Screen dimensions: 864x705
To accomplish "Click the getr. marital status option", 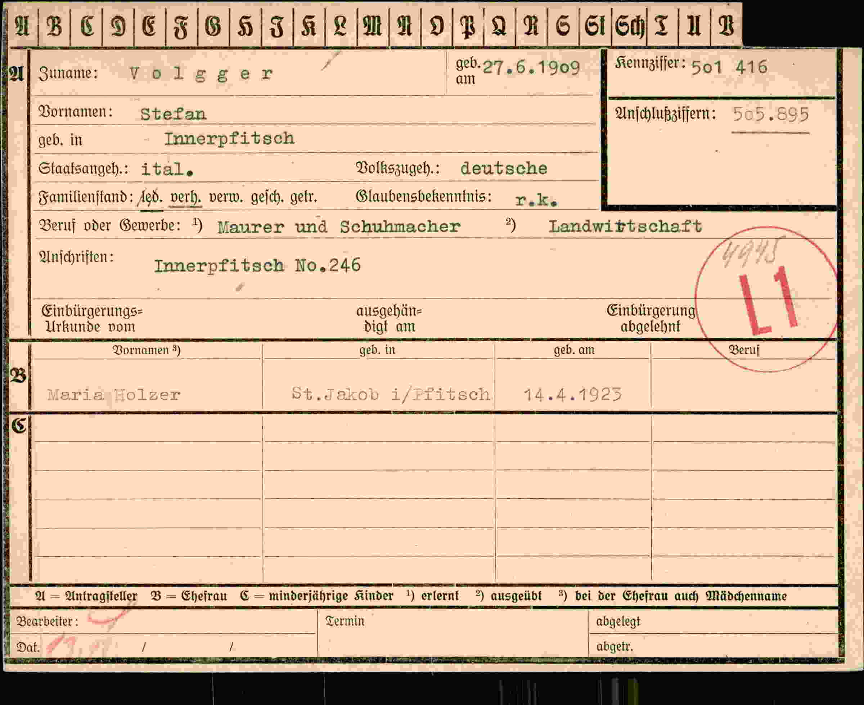I will point(303,197).
